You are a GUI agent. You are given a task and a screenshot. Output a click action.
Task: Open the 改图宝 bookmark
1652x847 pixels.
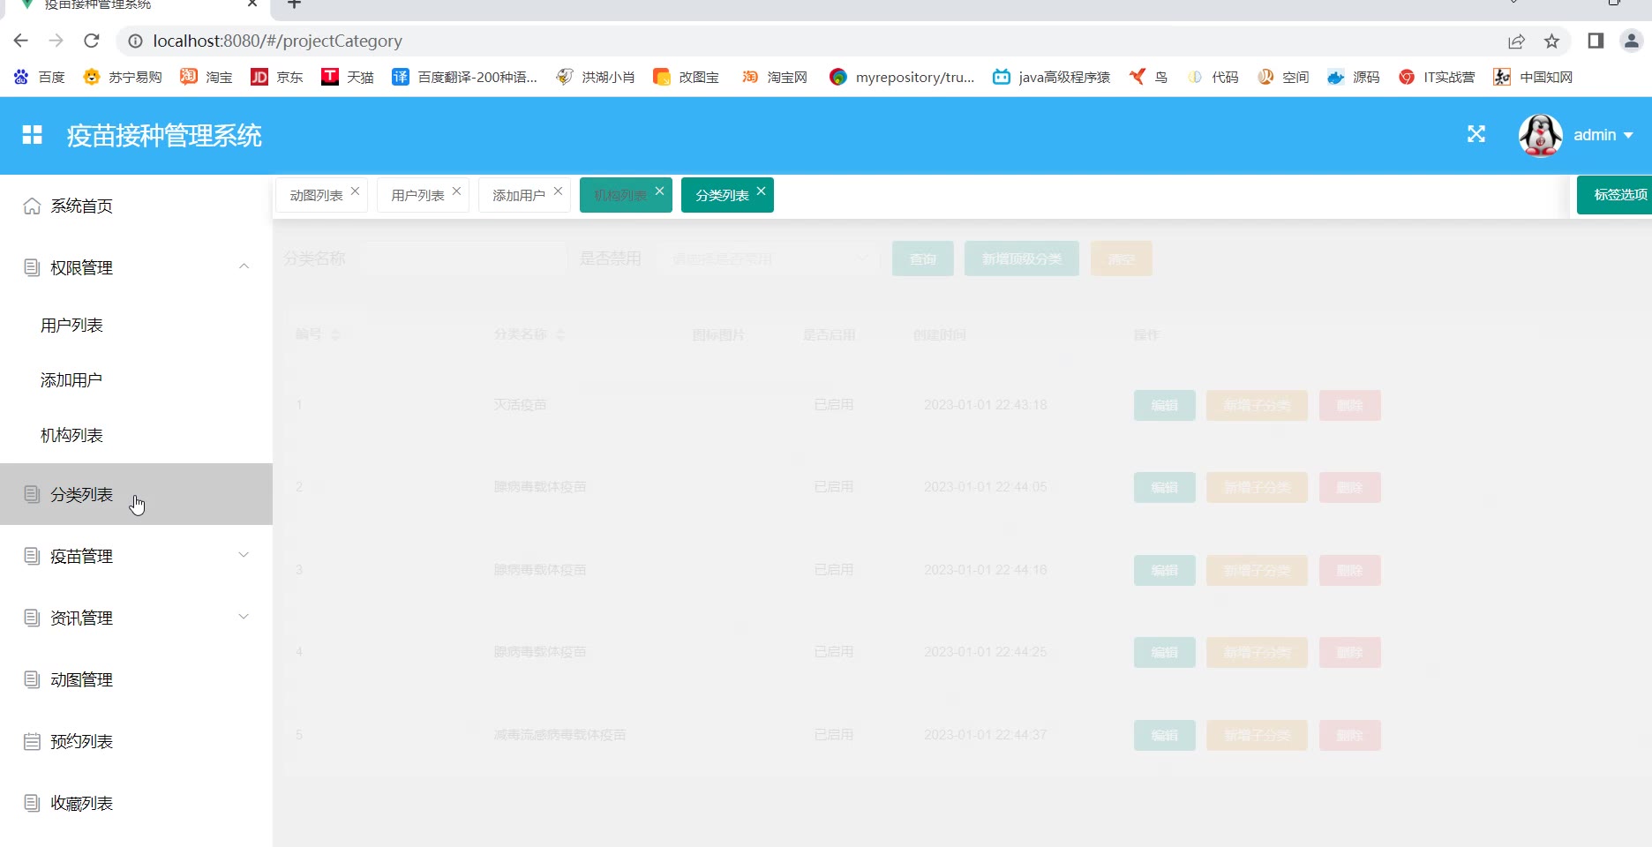pyautogui.click(x=686, y=77)
